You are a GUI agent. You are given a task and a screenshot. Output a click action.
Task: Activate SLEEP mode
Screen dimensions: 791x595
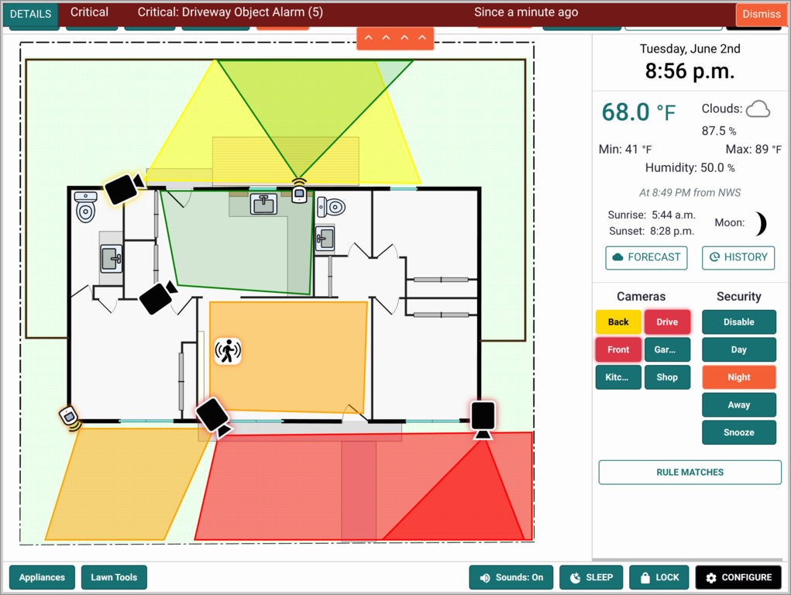pos(591,577)
